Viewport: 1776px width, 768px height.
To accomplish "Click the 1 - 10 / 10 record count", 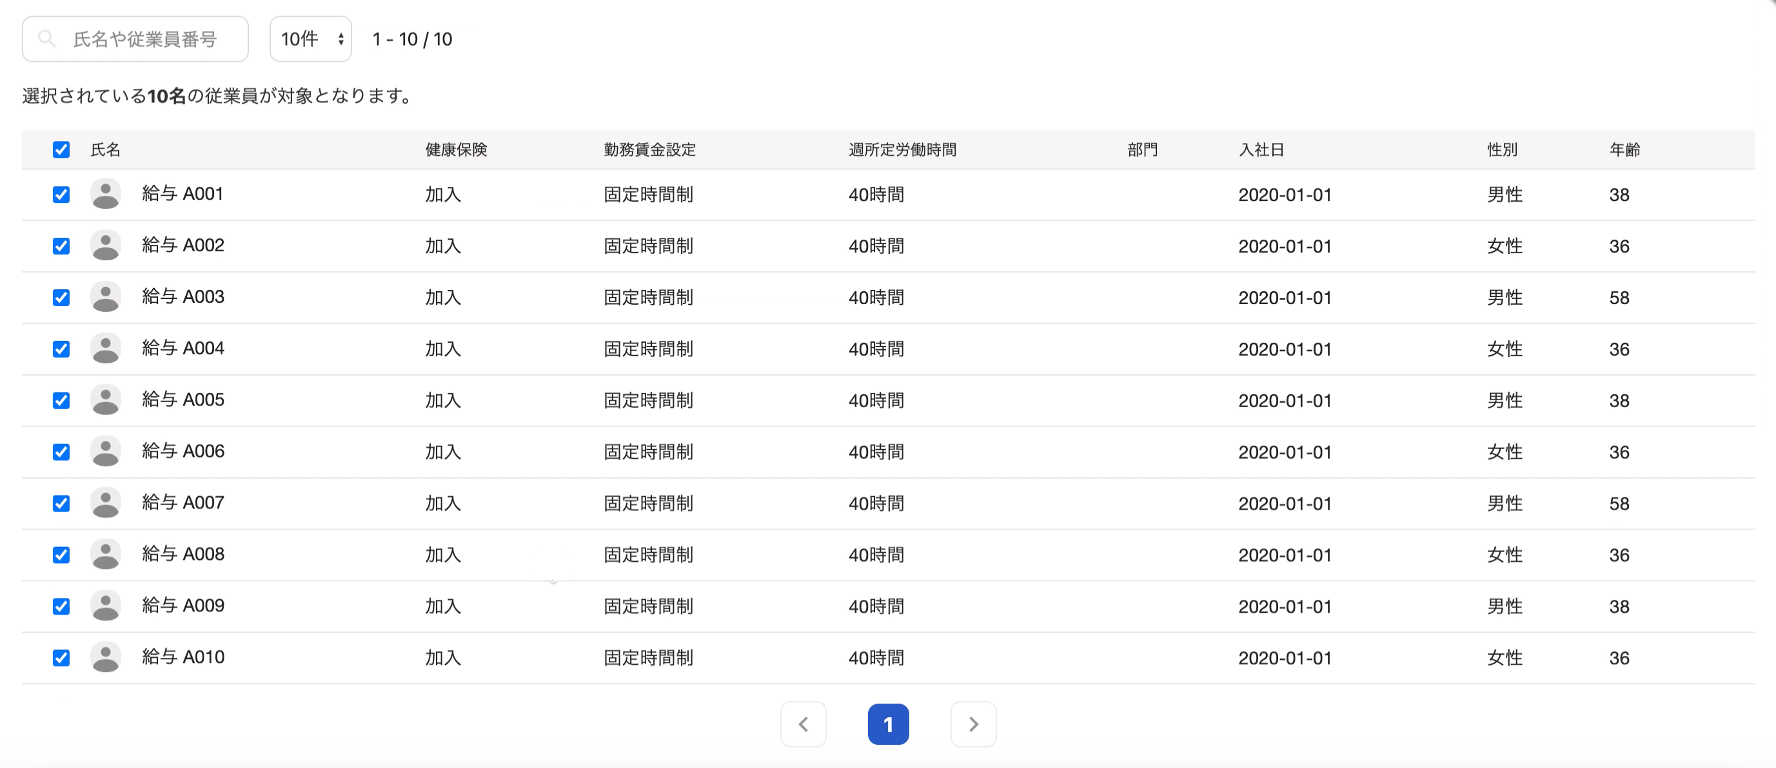I will [x=412, y=39].
